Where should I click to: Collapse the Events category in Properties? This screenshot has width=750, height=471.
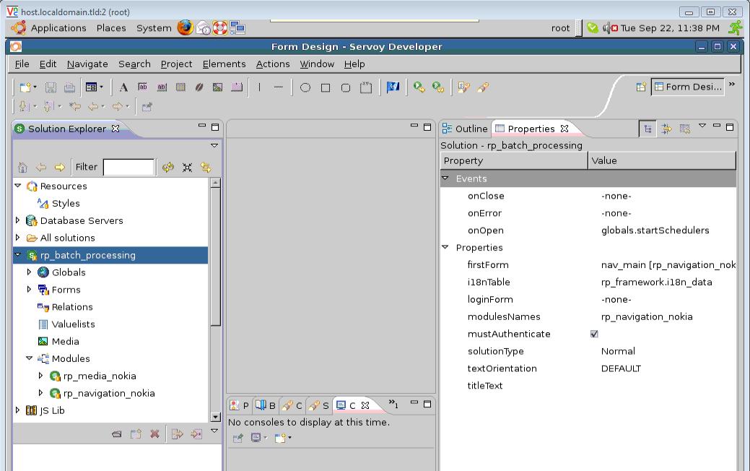[x=445, y=178]
